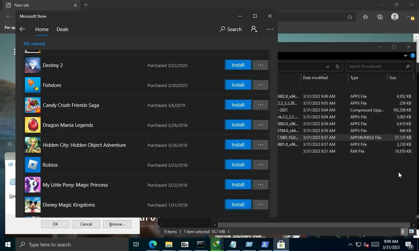419x251 pixels.
Task: Open Microsoft Store from taskbar
Action: point(281,244)
